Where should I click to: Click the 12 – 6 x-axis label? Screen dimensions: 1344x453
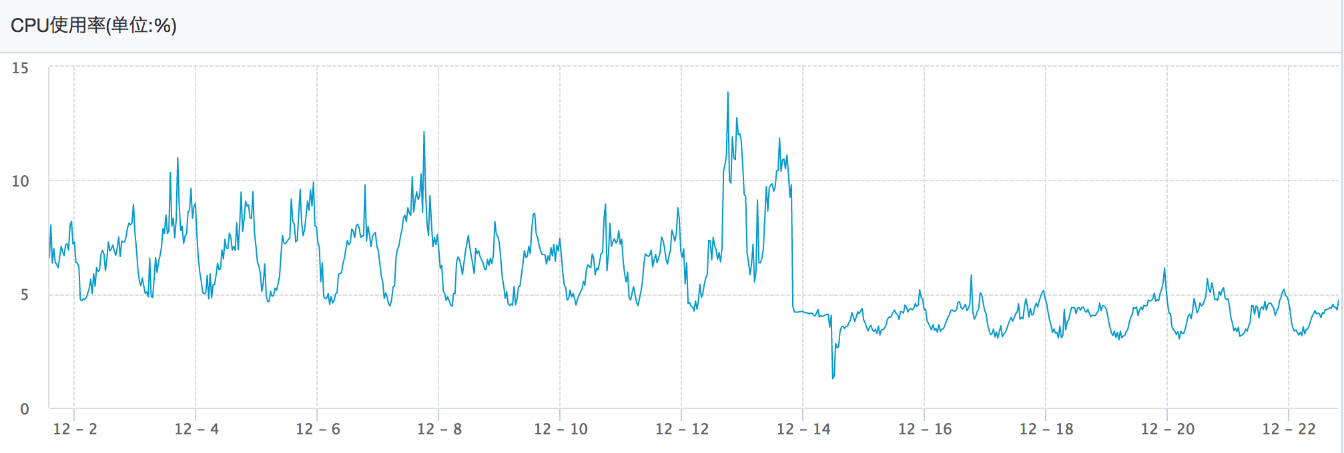click(318, 429)
